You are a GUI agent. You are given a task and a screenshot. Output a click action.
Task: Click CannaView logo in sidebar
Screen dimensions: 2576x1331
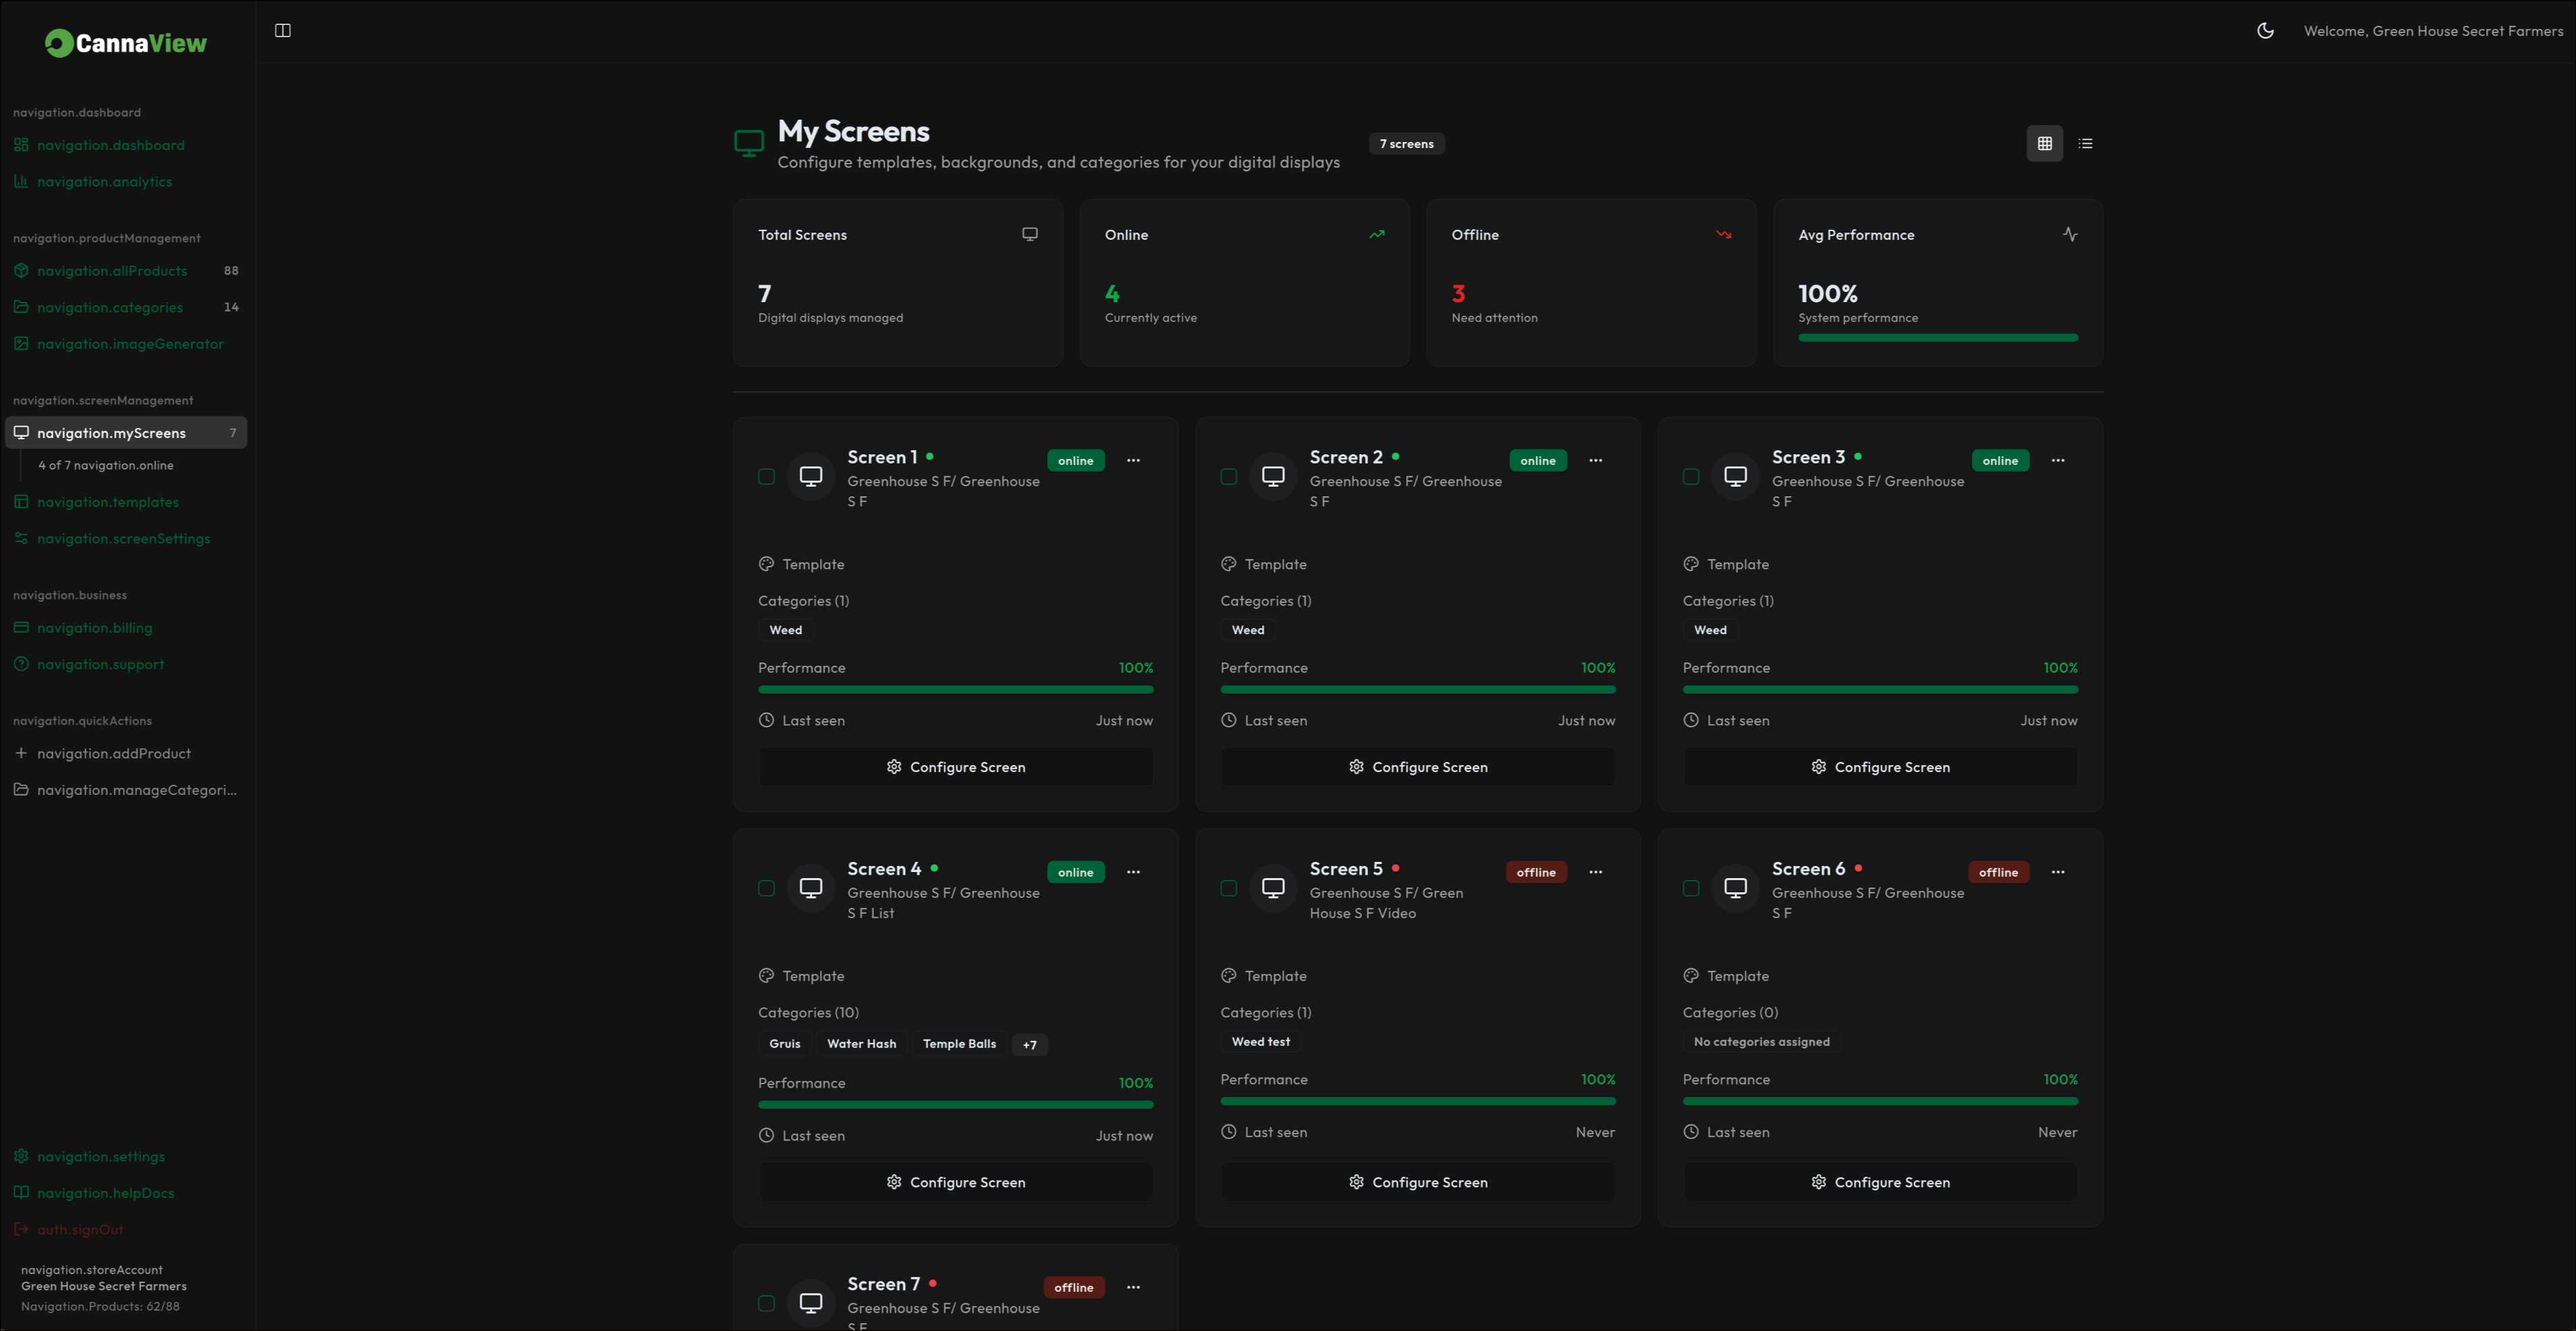(126, 43)
